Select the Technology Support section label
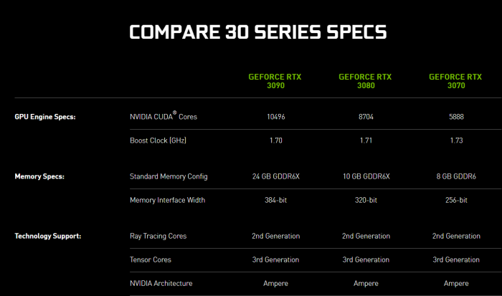 click(47, 236)
